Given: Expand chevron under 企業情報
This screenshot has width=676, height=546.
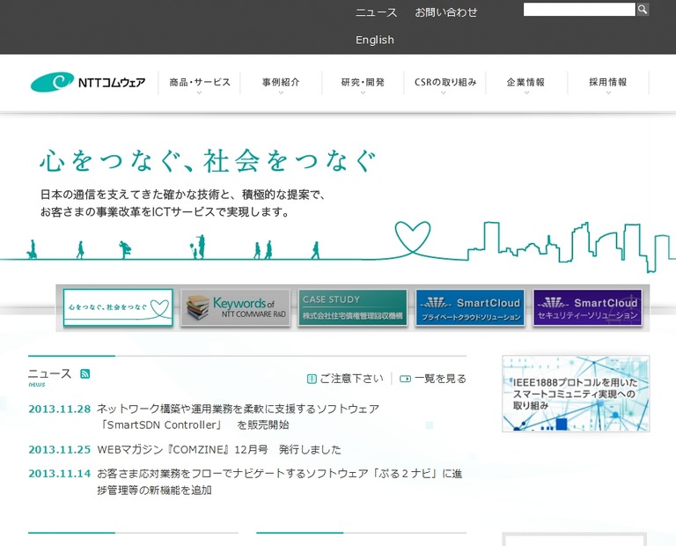Looking at the screenshot, I should (x=526, y=92).
